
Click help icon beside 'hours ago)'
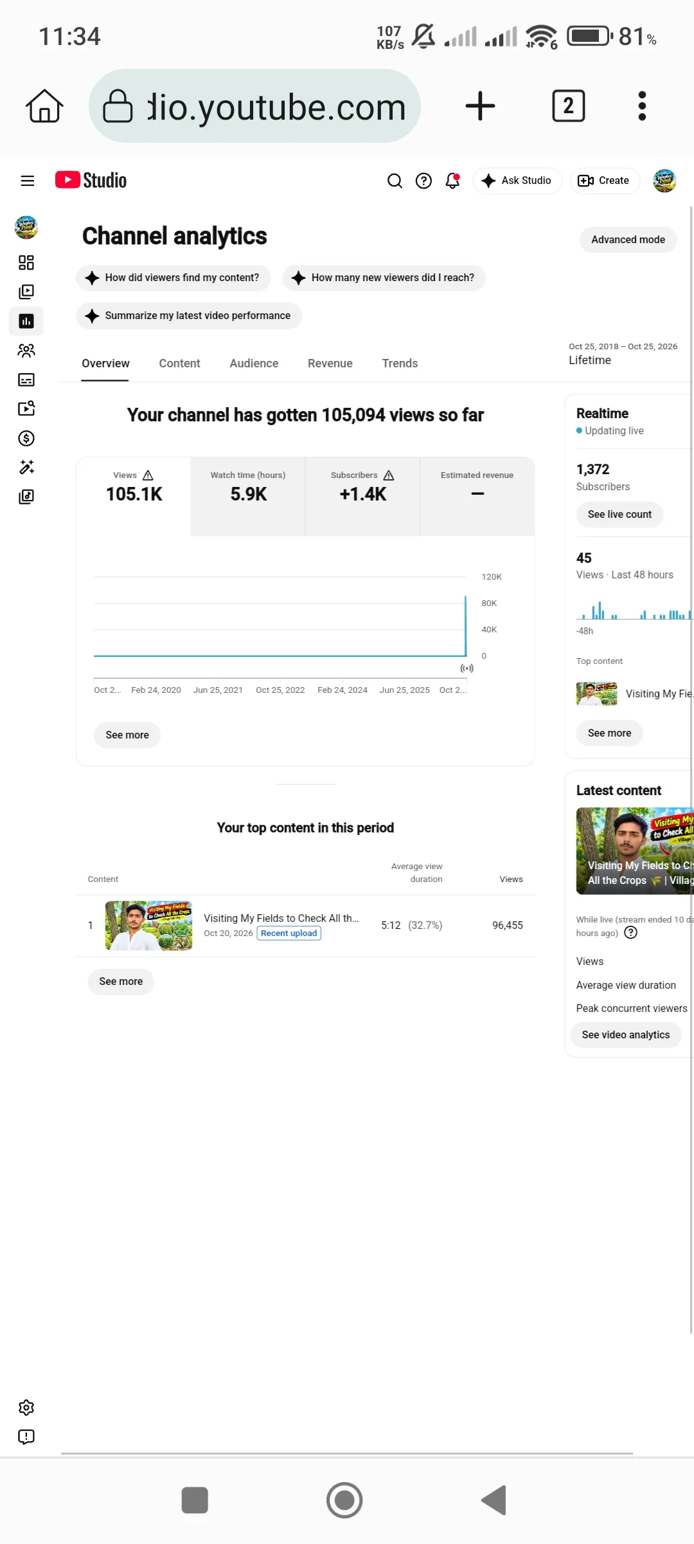click(x=631, y=933)
